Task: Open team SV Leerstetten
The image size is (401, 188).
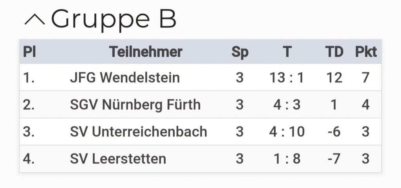Action: [x=118, y=159]
